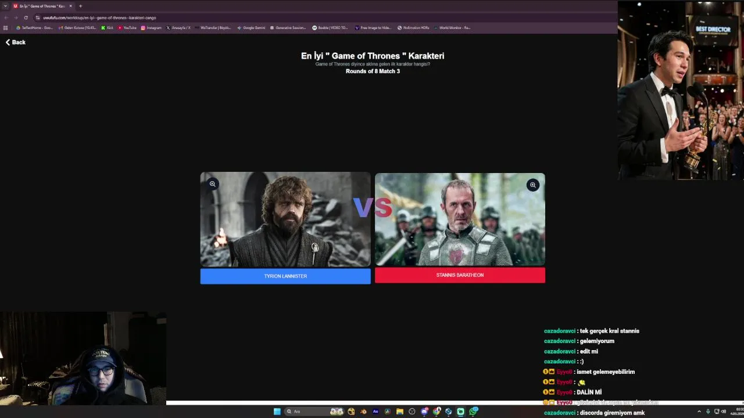Image resolution: width=744 pixels, height=418 pixels.
Task: Open the WeTransfer bookmark
Action: pos(213,27)
